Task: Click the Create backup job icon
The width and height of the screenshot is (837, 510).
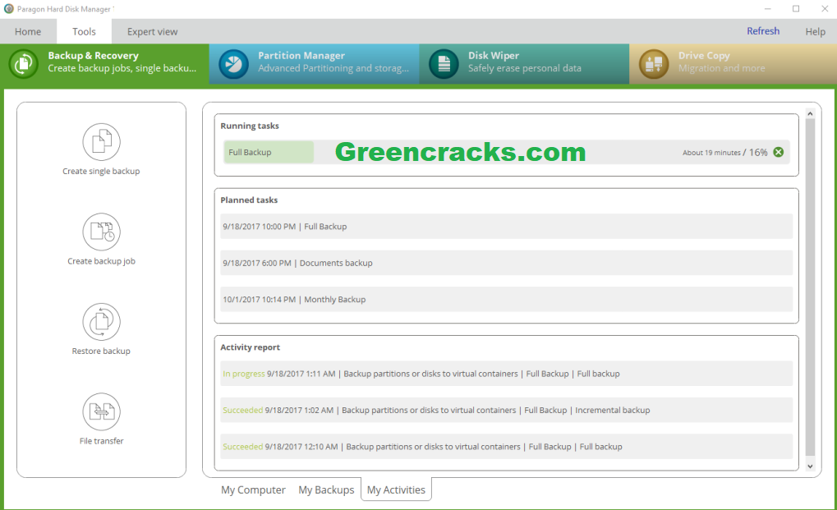Action: (x=101, y=232)
